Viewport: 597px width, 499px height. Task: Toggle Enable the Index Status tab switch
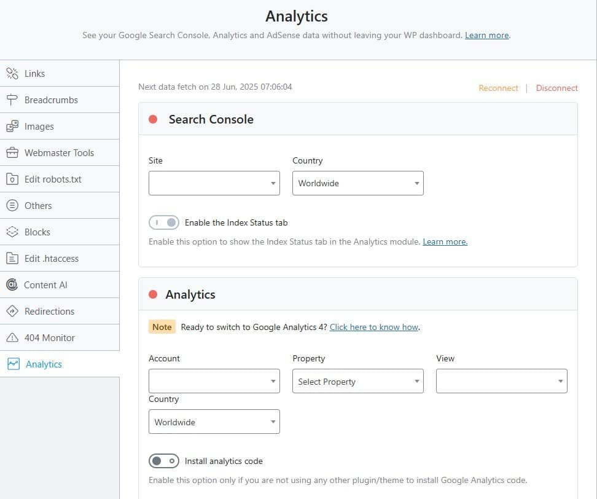pyautogui.click(x=164, y=222)
